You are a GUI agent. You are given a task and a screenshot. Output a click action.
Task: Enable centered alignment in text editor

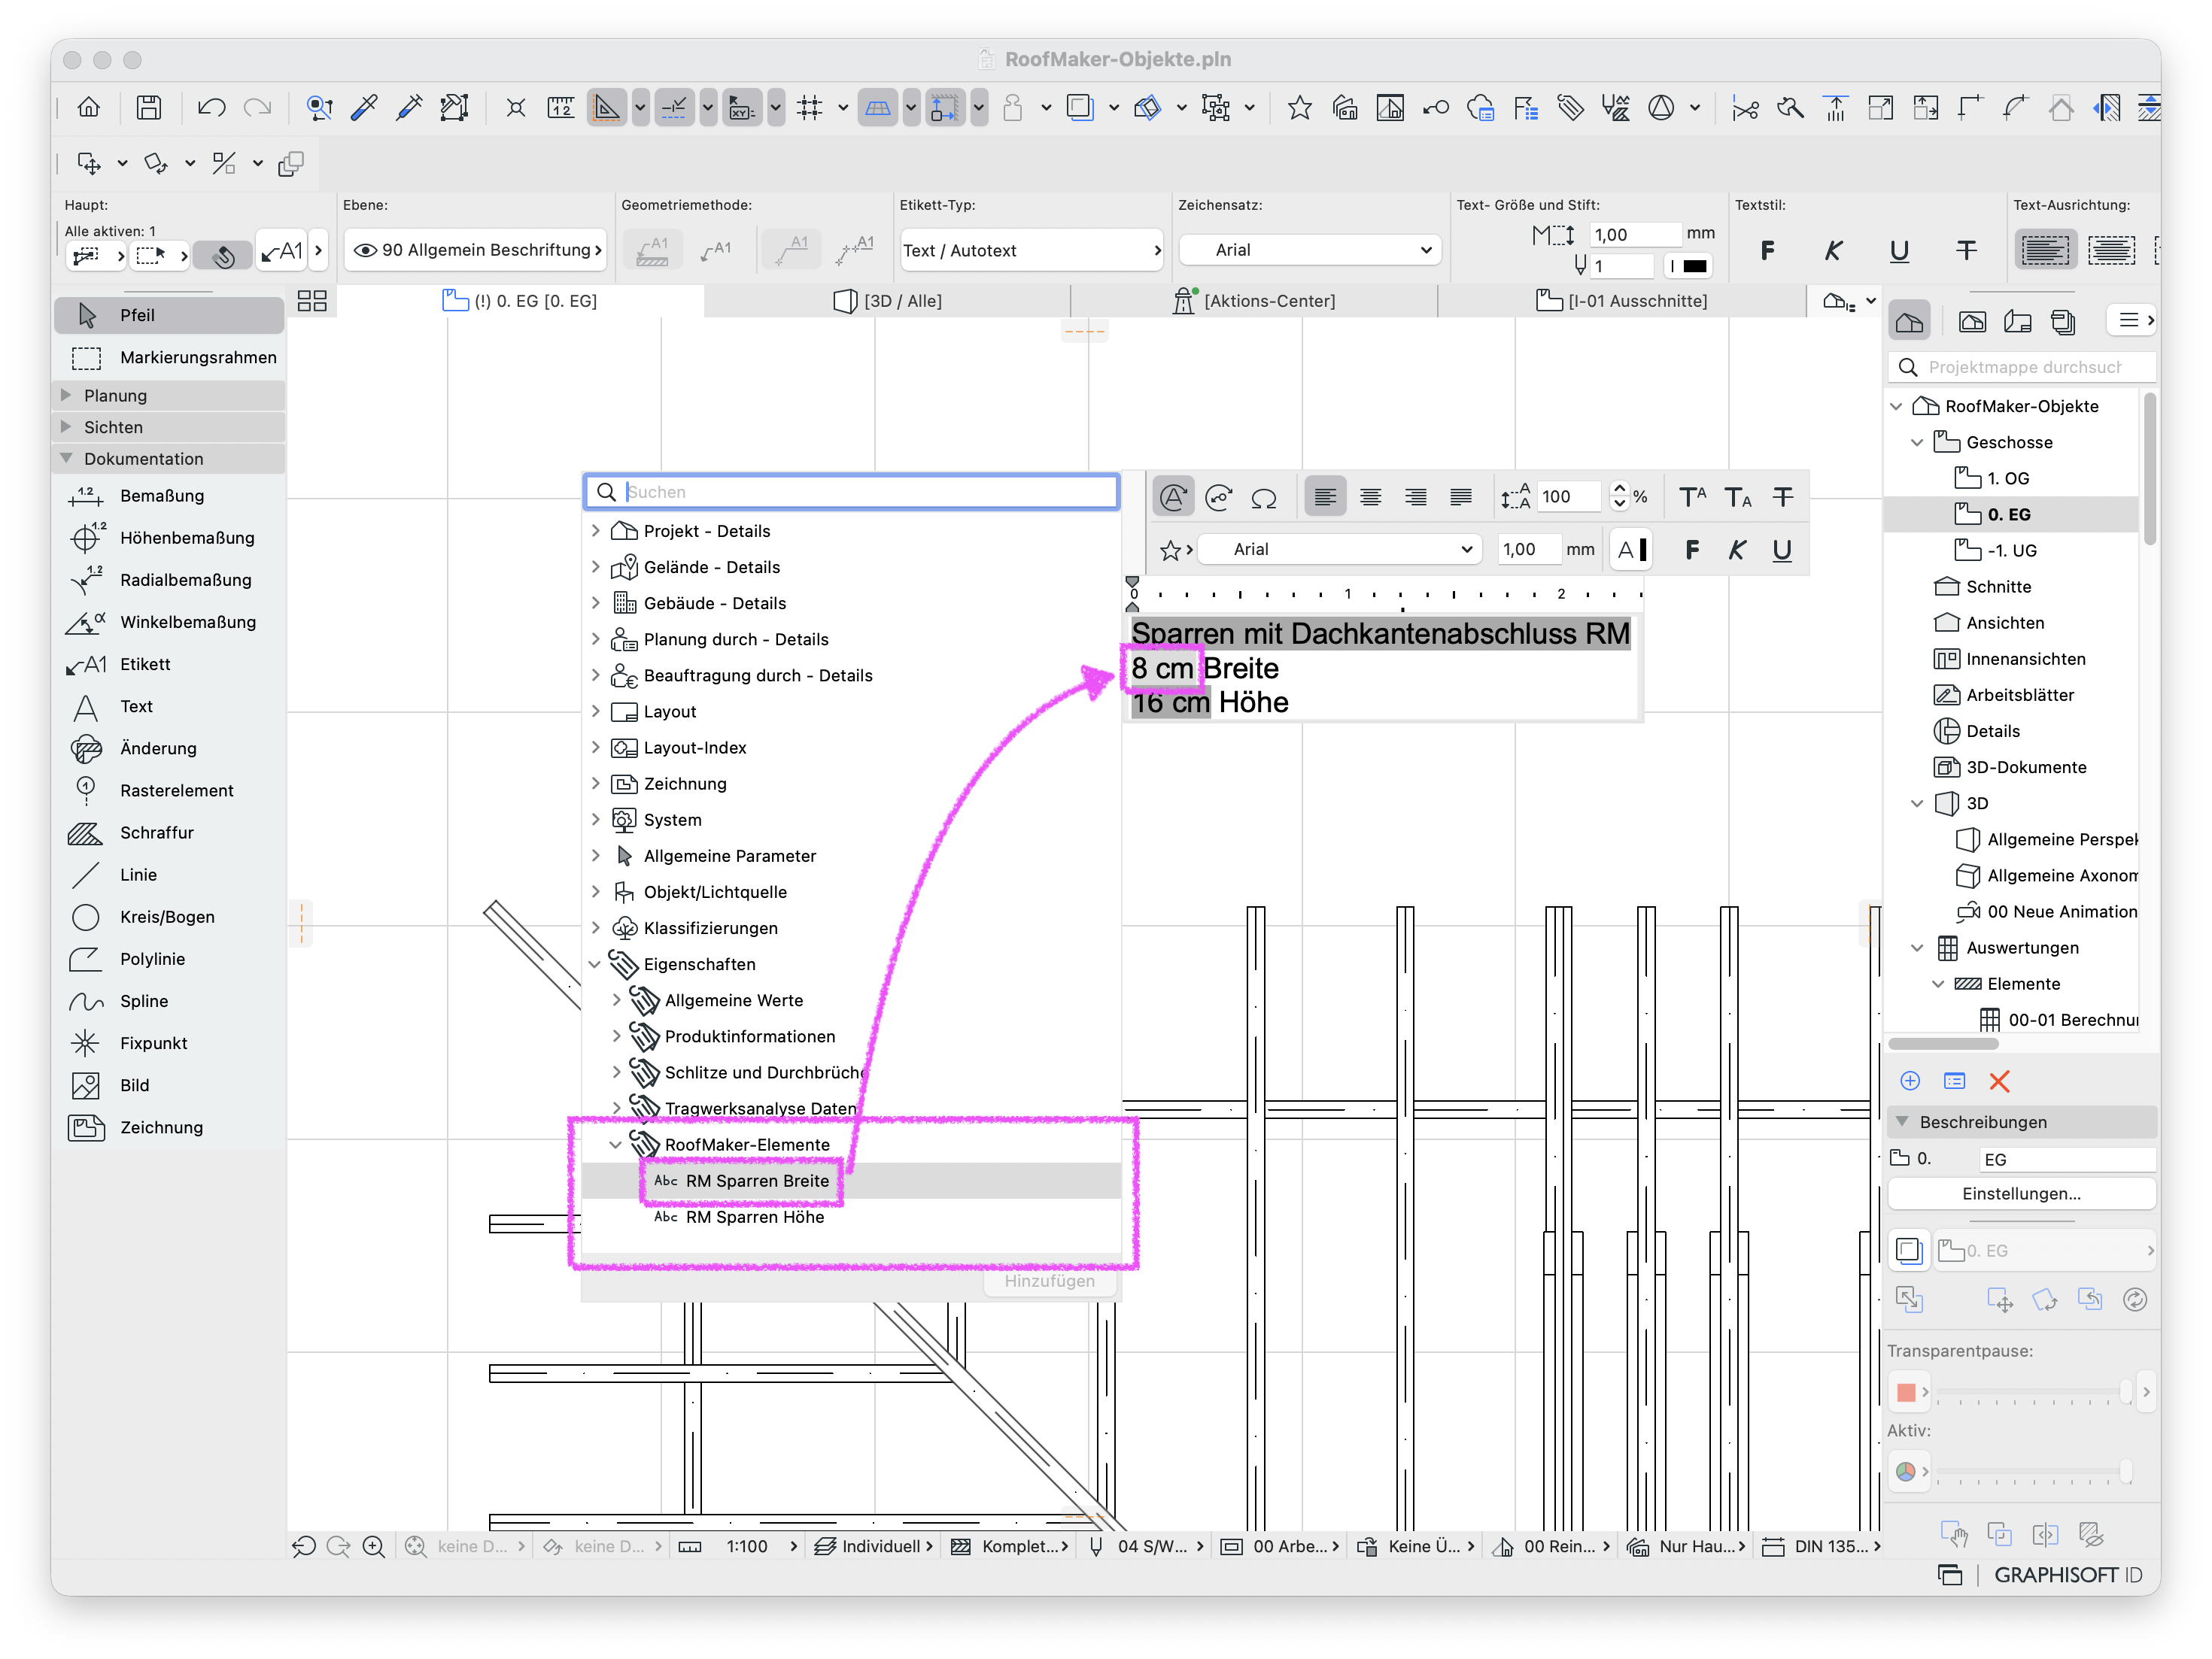tap(1370, 496)
